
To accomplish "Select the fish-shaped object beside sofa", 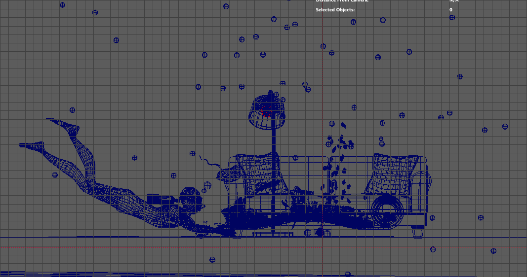I will pos(228,174).
